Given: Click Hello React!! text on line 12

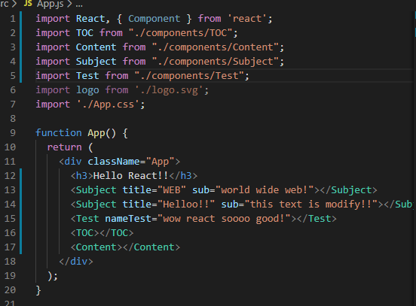Looking at the screenshot, I should click(x=131, y=176).
